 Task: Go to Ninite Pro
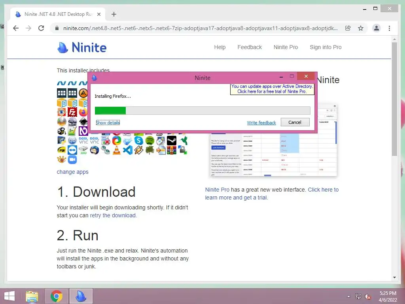[x=286, y=47]
